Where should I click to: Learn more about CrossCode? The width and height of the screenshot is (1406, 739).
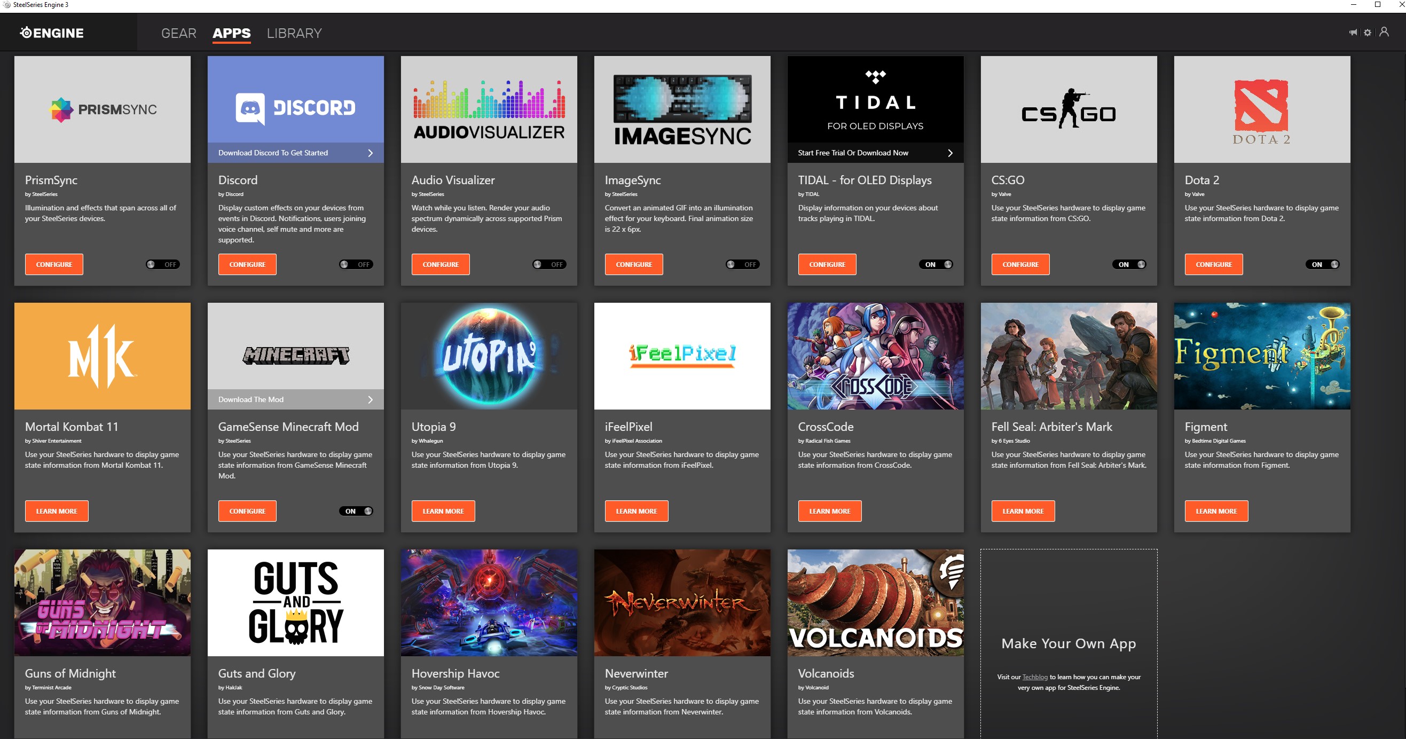coord(830,511)
